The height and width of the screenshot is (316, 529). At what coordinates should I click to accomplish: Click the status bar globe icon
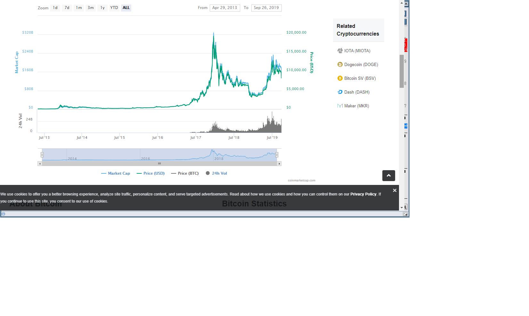[3, 214]
